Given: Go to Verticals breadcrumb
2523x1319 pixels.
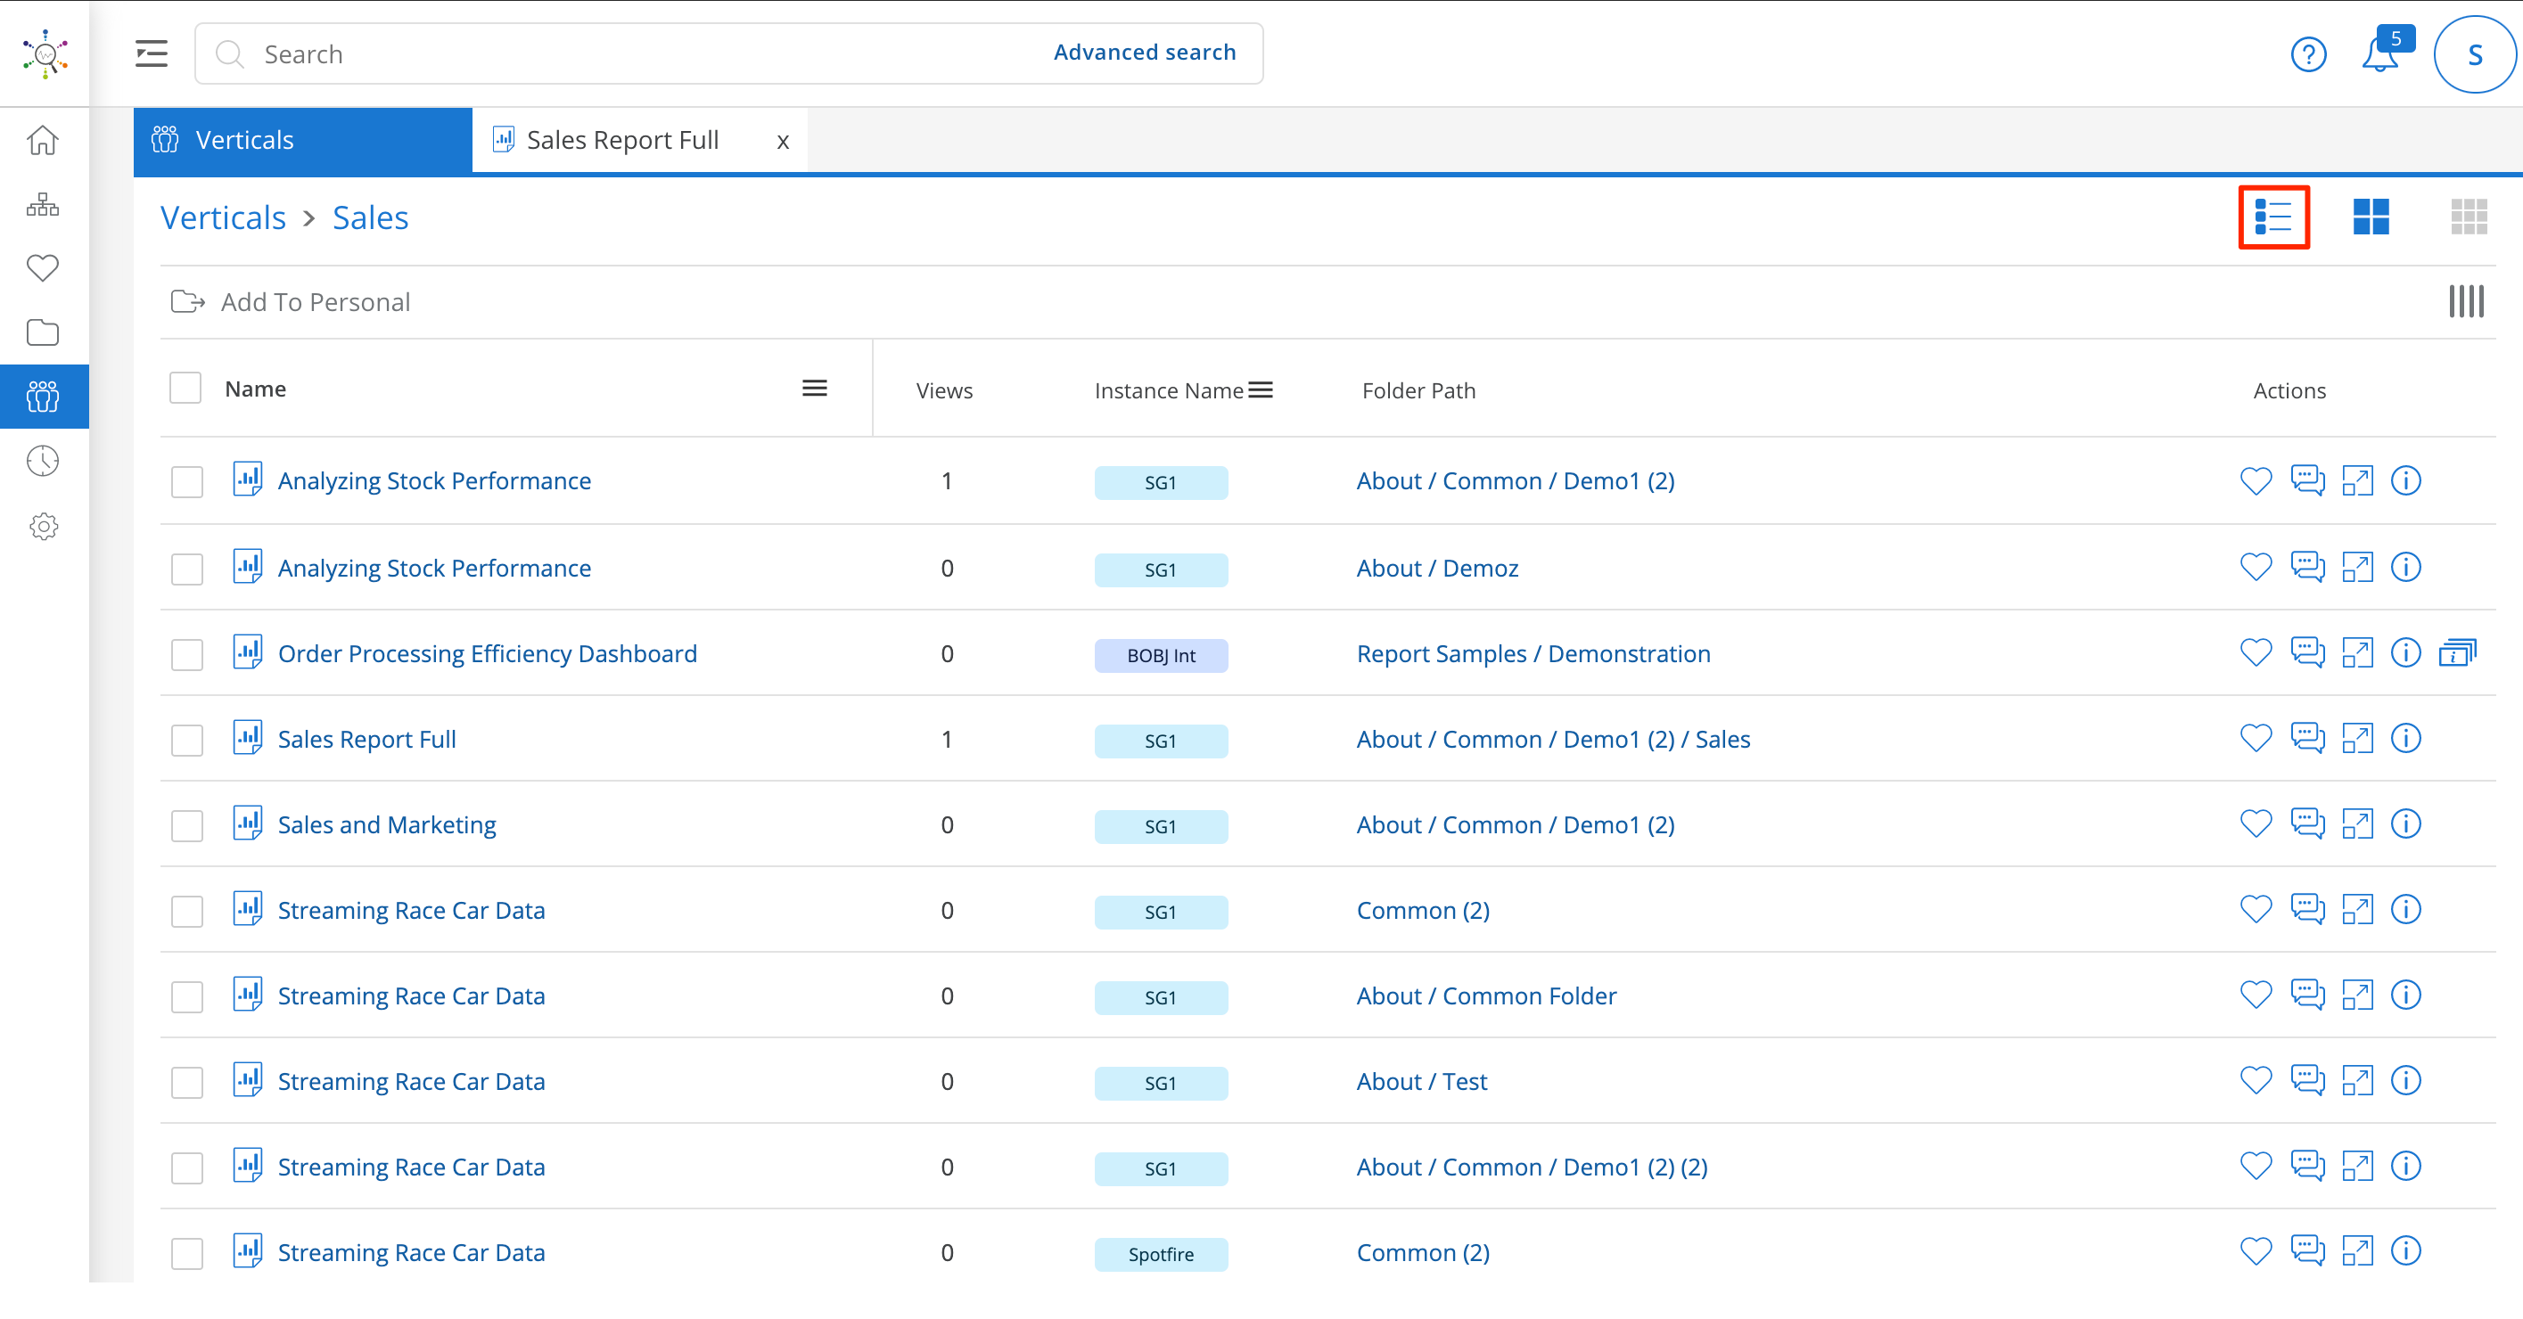Looking at the screenshot, I should coord(223,217).
